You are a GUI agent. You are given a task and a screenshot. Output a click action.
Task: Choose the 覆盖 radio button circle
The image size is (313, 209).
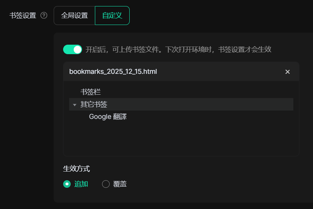coord(106,184)
